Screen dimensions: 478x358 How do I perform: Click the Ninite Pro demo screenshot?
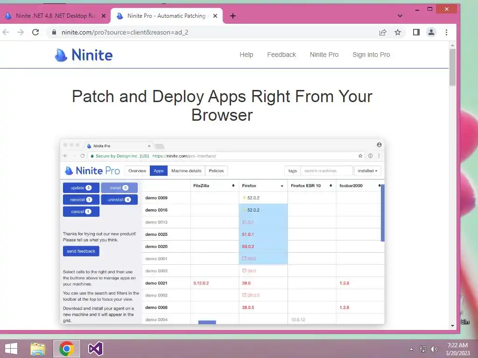click(222, 231)
